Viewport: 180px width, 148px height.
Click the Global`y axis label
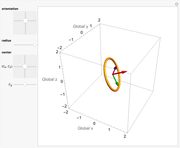[x=80, y=27]
